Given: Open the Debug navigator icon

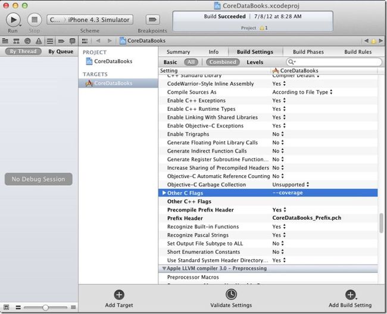Looking at the screenshot, I should coord(50,41).
